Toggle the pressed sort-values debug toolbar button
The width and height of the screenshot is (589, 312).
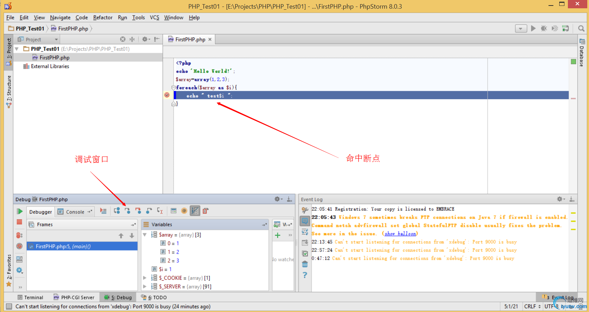195,211
